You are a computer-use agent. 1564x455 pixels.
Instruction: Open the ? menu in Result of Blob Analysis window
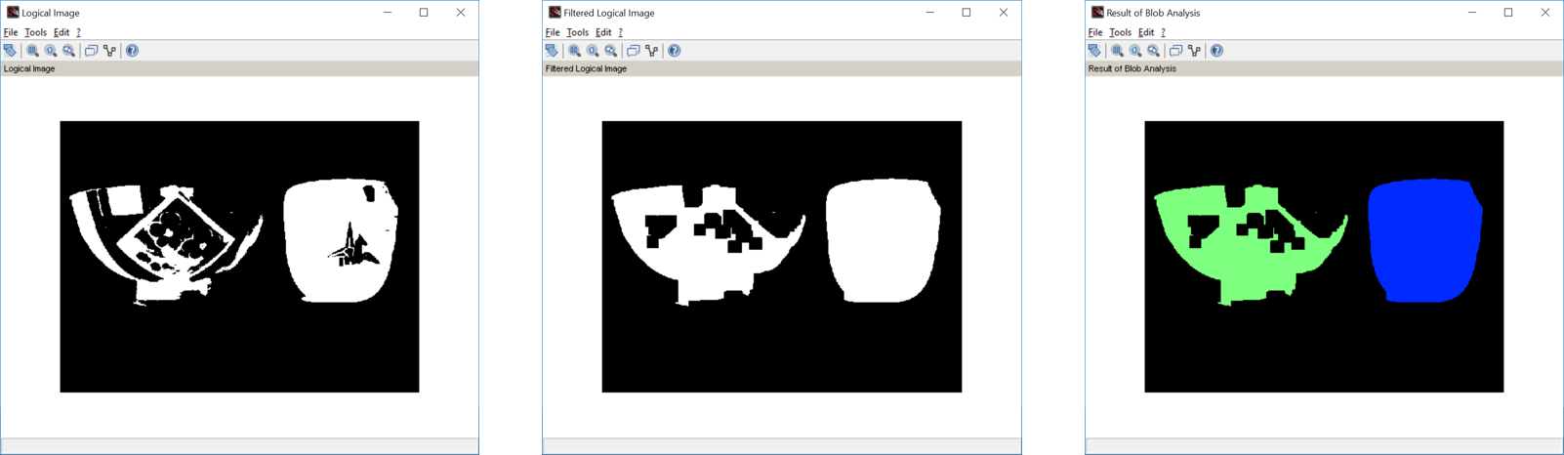tap(1163, 32)
